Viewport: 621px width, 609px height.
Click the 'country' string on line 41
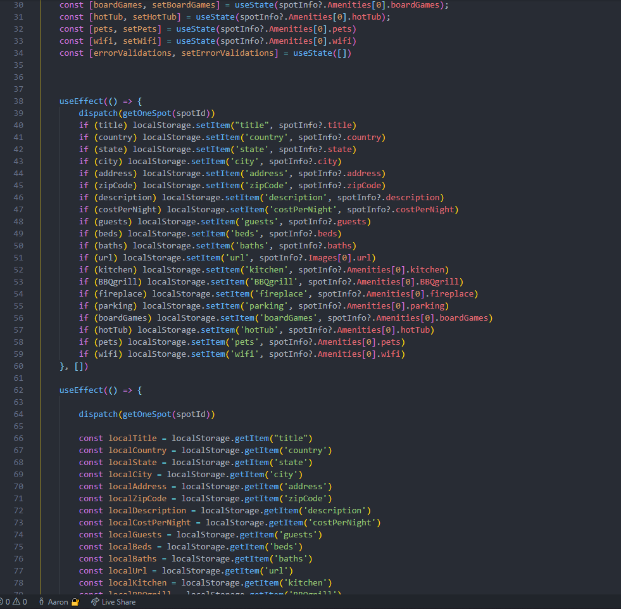[x=267, y=137]
